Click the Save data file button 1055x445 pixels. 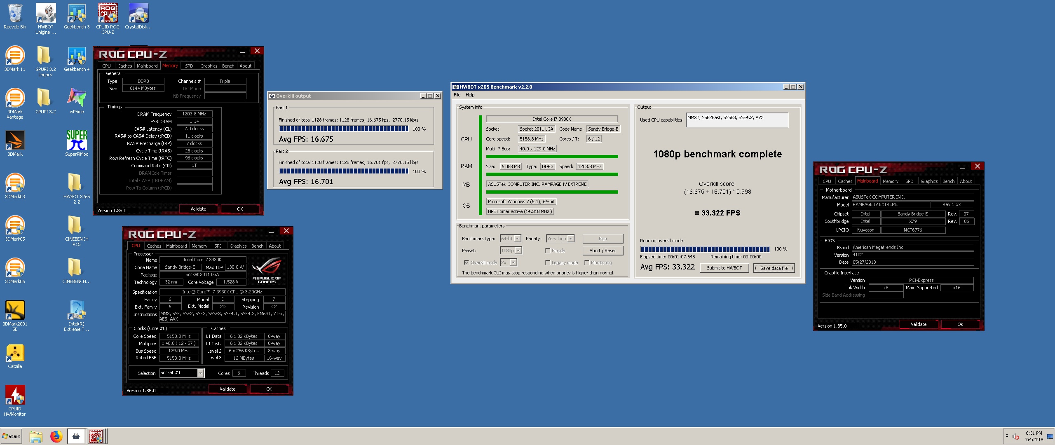[x=774, y=268]
